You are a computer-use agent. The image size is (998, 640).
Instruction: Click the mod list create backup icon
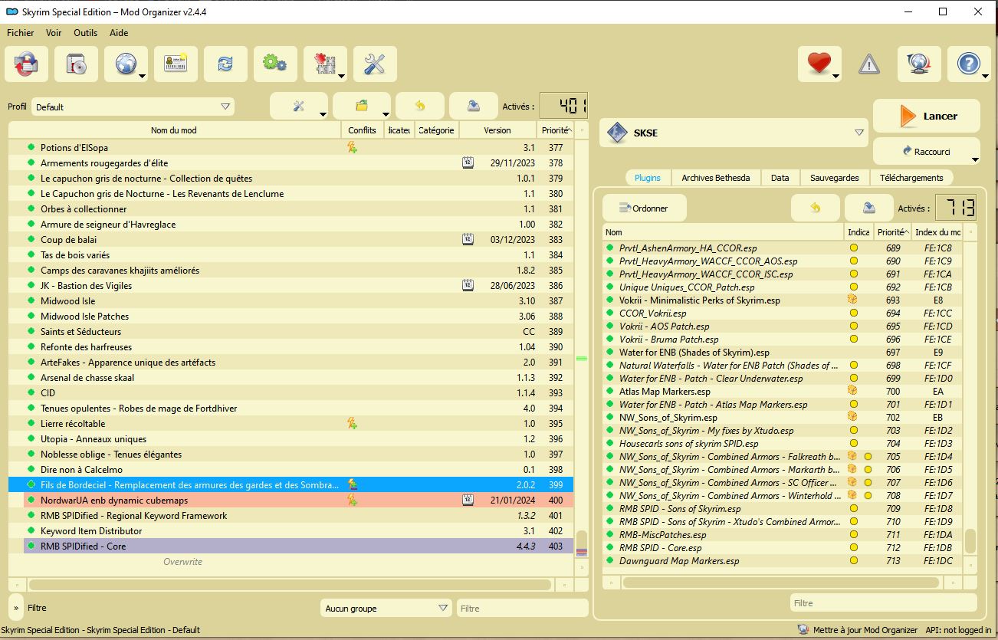(x=474, y=106)
